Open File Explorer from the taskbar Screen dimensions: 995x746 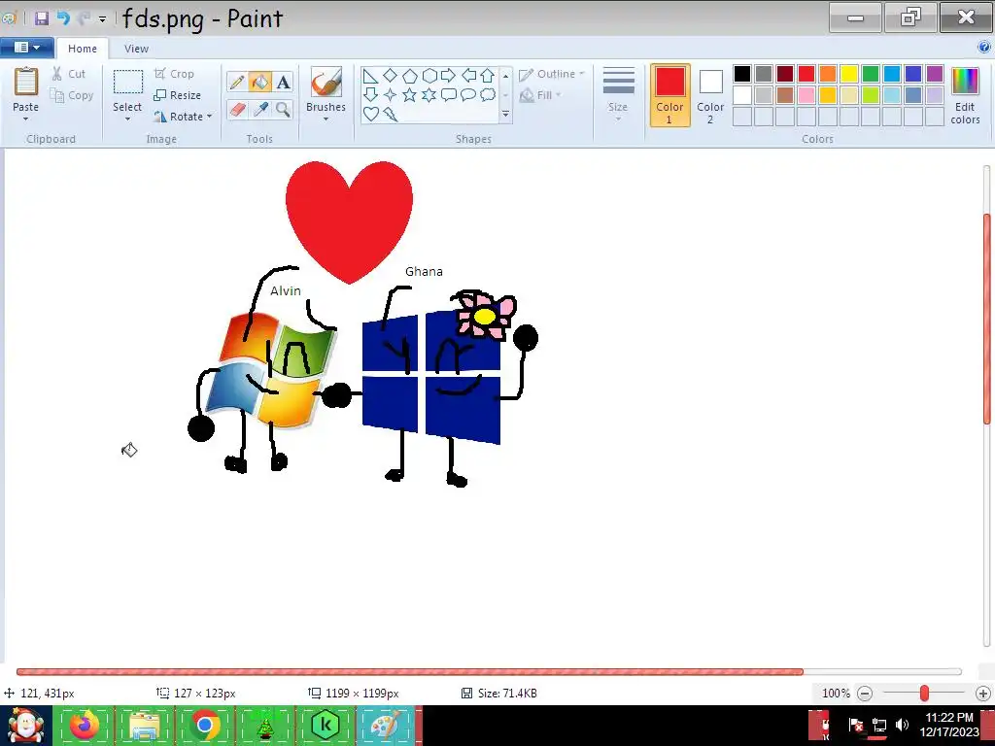coord(144,725)
